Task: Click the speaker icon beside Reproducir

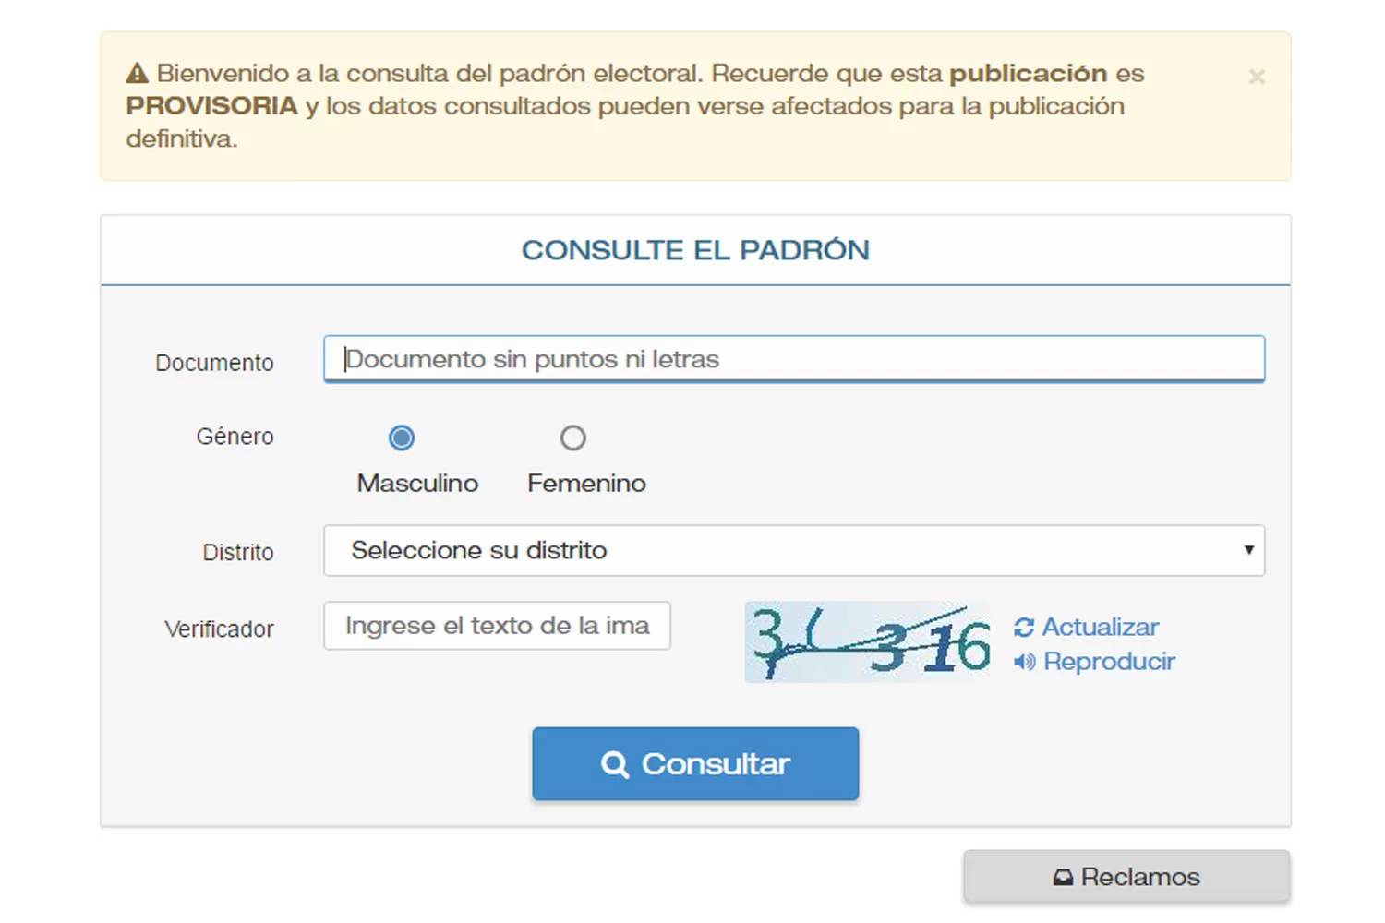Action: point(1023,661)
